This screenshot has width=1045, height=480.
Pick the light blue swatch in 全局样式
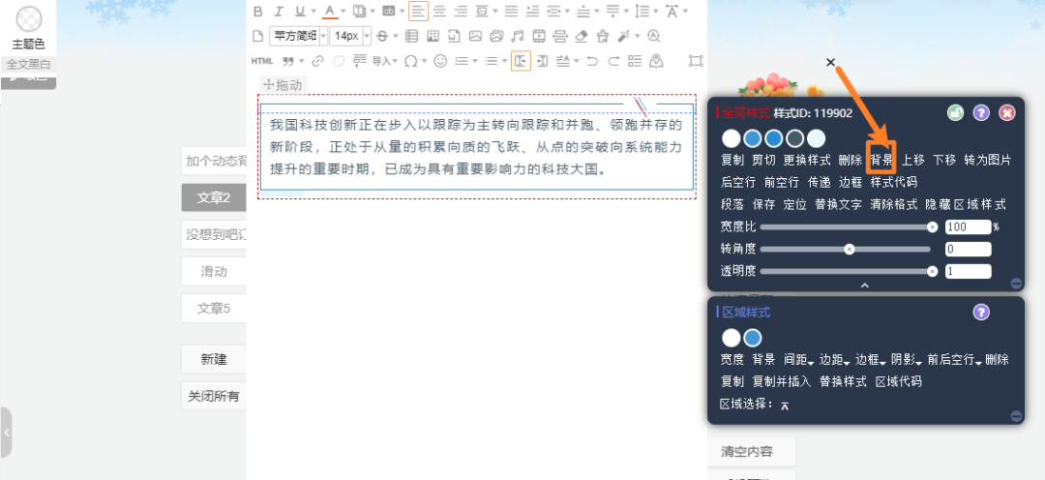[x=817, y=138]
